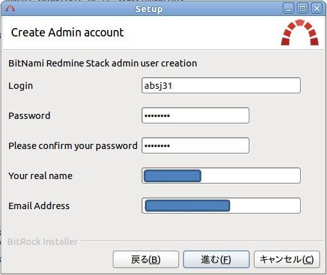
Task: Maximize the Setup window
Action: pos(303,9)
